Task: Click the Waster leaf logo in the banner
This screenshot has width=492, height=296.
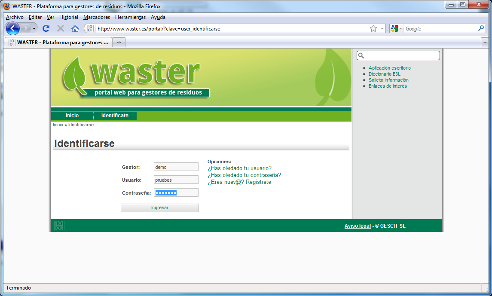Action: pos(76,76)
